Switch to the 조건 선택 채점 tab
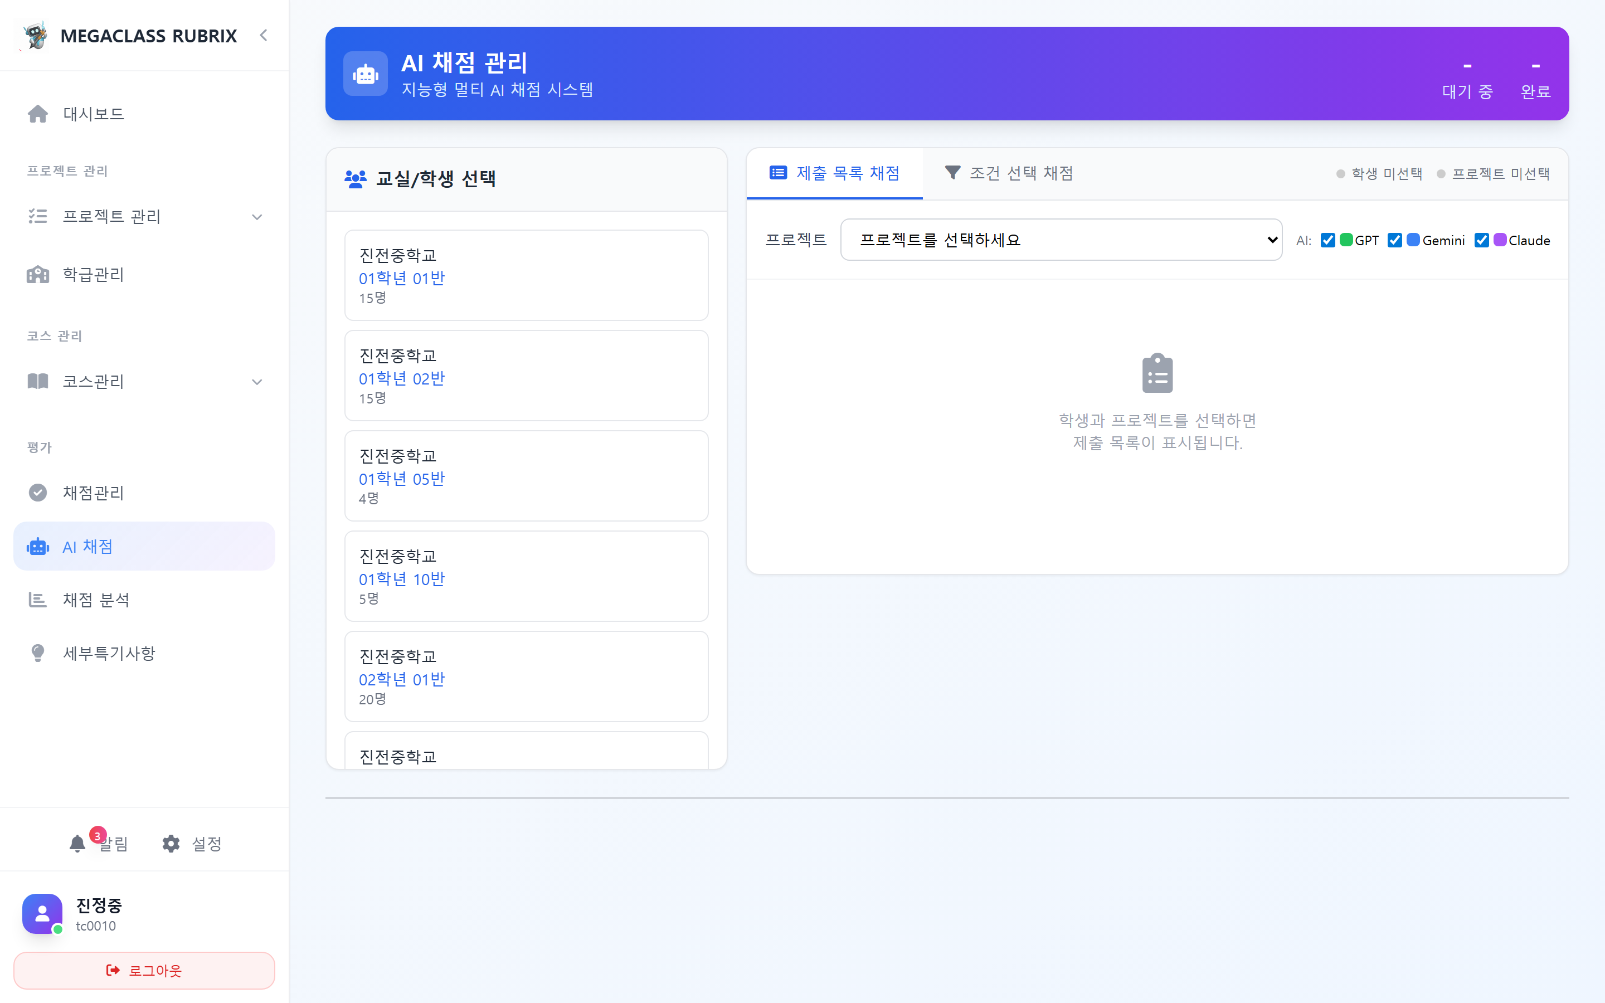This screenshot has width=1605, height=1003. click(1010, 173)
